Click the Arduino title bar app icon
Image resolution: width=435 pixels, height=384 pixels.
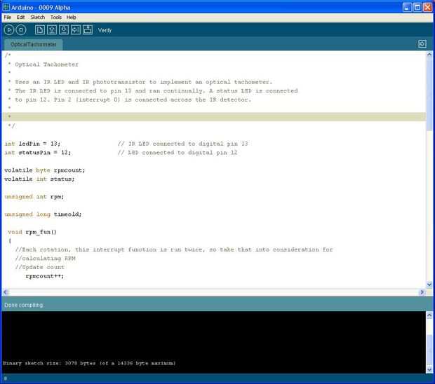pyautogui.click(x=6, y=7)
